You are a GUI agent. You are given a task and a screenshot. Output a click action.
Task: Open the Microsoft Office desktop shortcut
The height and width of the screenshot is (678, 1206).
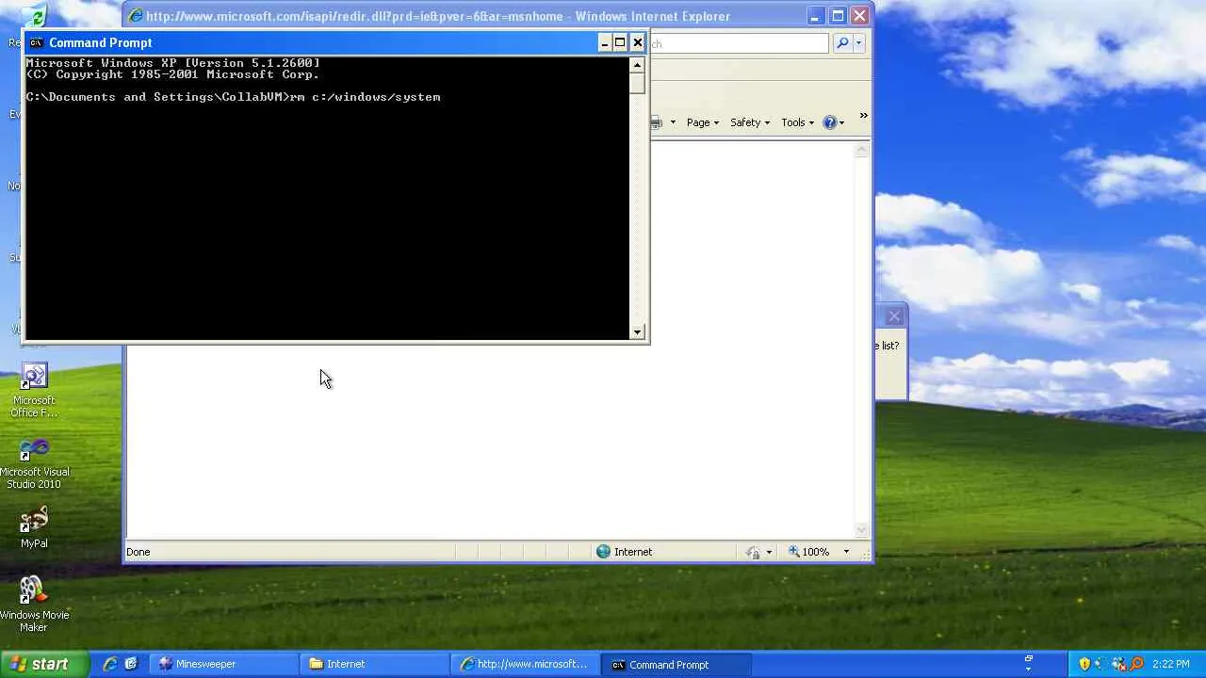(34, 391)
